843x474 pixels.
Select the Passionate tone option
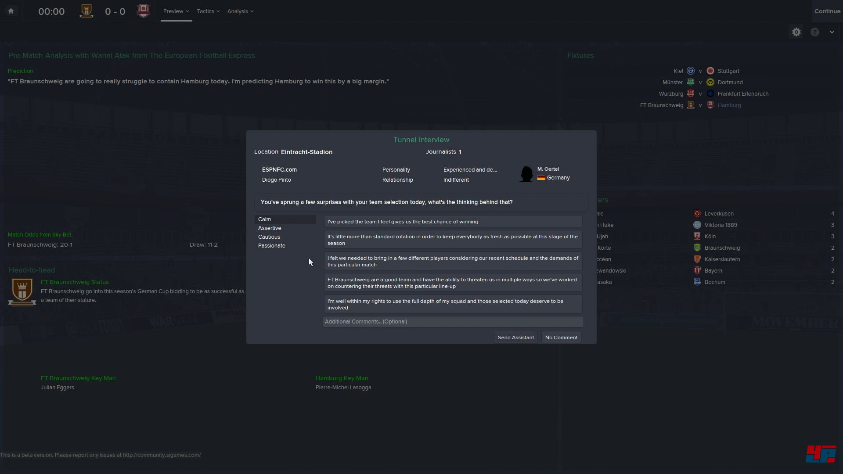point(272,246)
